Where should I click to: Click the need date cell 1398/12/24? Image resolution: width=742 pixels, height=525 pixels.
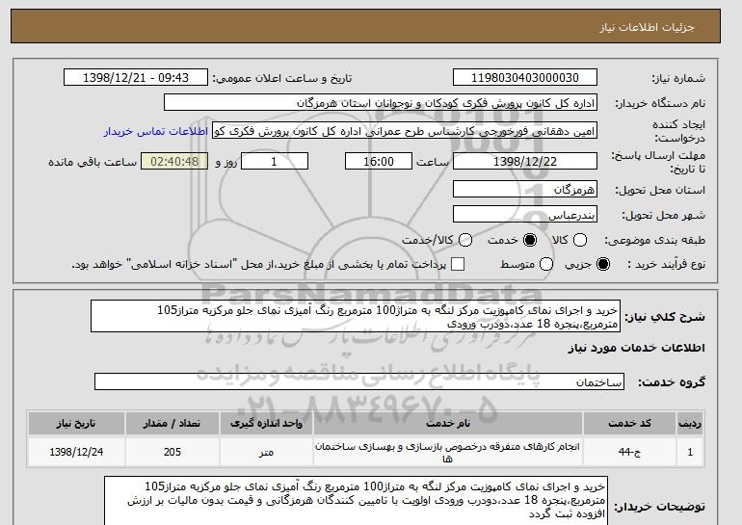click(x=76, y=452)
